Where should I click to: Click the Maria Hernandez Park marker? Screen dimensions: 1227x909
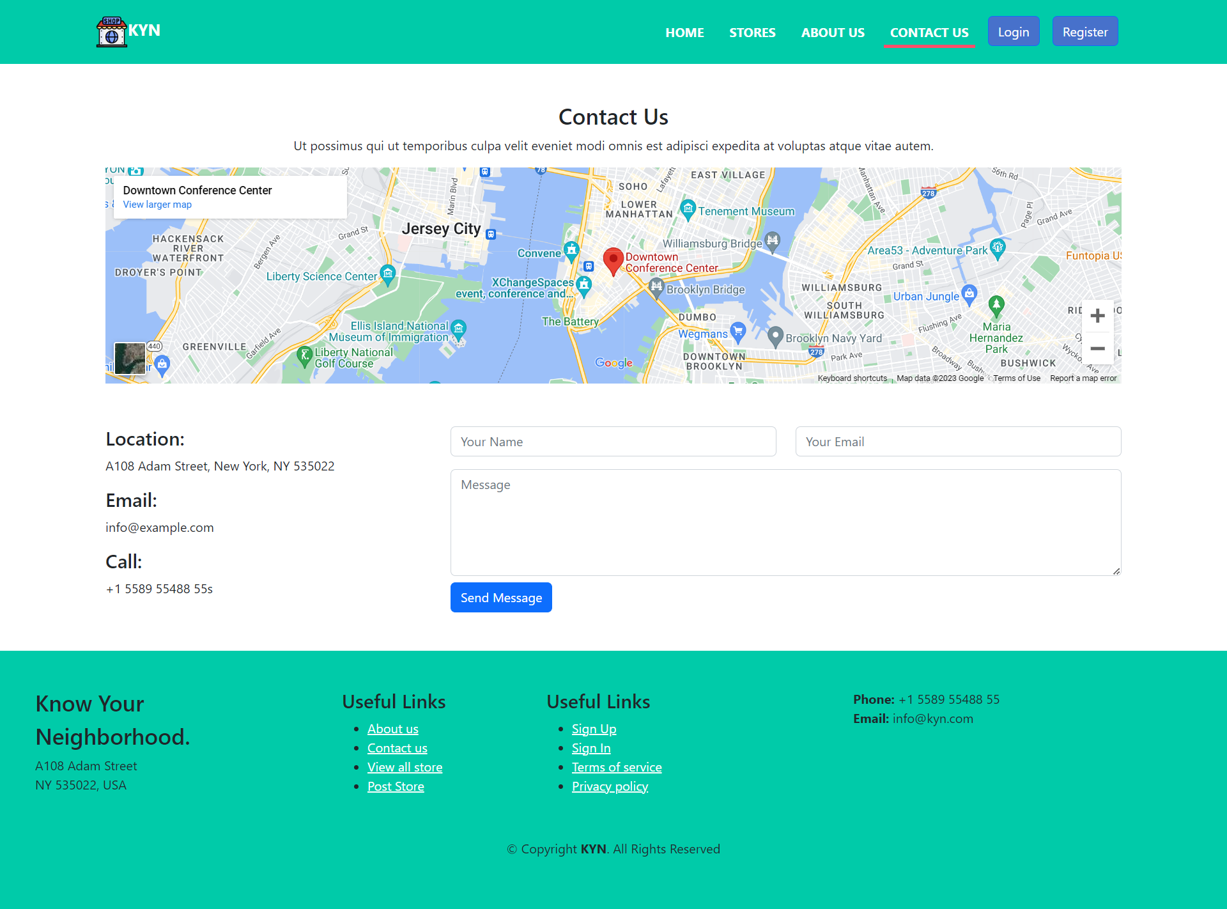pyautogui.click(x=996, y=306)
